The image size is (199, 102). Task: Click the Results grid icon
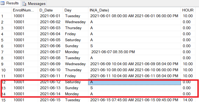pos(2,3)
